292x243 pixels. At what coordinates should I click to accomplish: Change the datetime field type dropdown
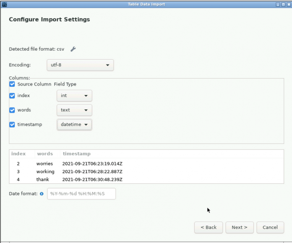tap(74, 124)
